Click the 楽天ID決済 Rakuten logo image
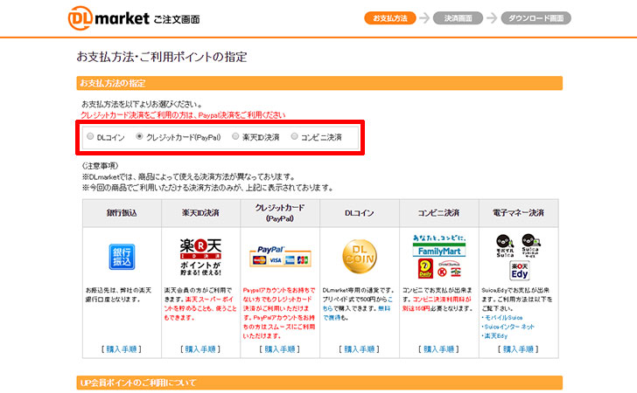 (x=200, y=257)
